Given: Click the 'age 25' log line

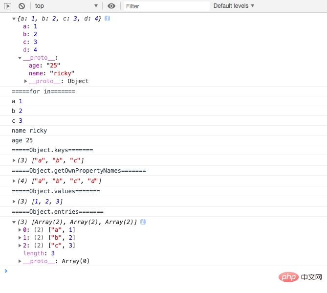Looking at the screenshot, I should (22, 140).
